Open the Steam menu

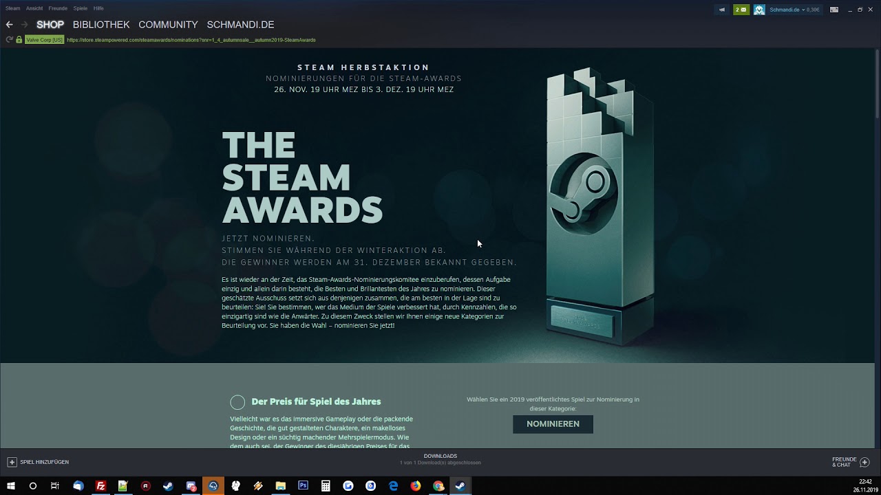(12, 8)
